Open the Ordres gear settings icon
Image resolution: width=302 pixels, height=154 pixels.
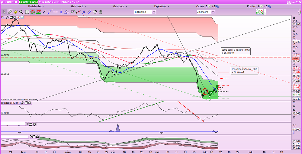[x=217, y=6]
